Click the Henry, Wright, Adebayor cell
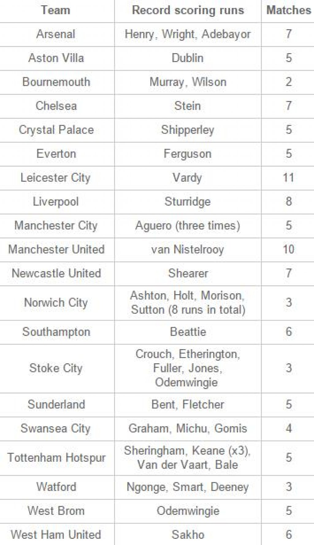Viewport: 314px width, 545px height. coord(188,34)
